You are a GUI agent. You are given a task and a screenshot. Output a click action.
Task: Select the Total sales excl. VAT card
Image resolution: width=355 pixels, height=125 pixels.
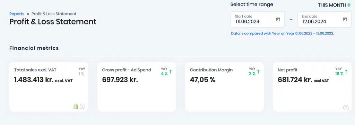point(49,87)
